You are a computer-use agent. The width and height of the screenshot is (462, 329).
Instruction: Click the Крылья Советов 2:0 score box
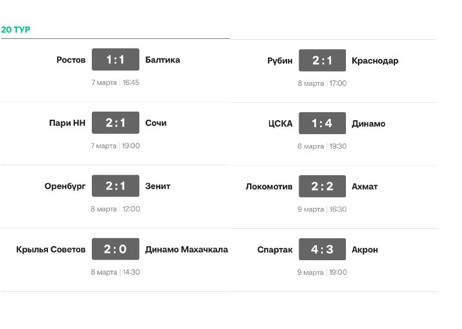click(115, 249)
